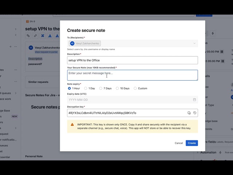Focus the secure note message textarea
Viewport: 233px width, 175px height.
click(133, 75)
